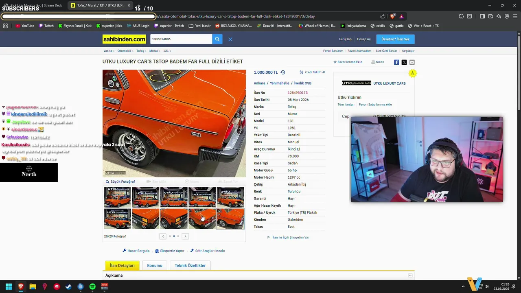Viewport: 521px width, 293px height.
Task: Open the bookmarks apps grid icon
Action: [x=5, y=26]
